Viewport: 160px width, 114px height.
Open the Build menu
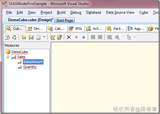pos(61,12)
